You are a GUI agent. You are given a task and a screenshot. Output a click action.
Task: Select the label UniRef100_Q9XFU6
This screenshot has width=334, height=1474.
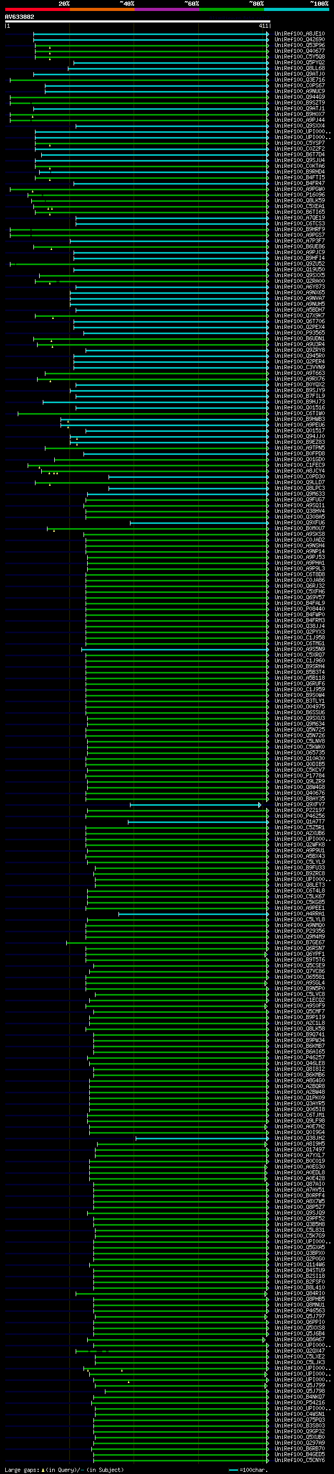point(300,522)
